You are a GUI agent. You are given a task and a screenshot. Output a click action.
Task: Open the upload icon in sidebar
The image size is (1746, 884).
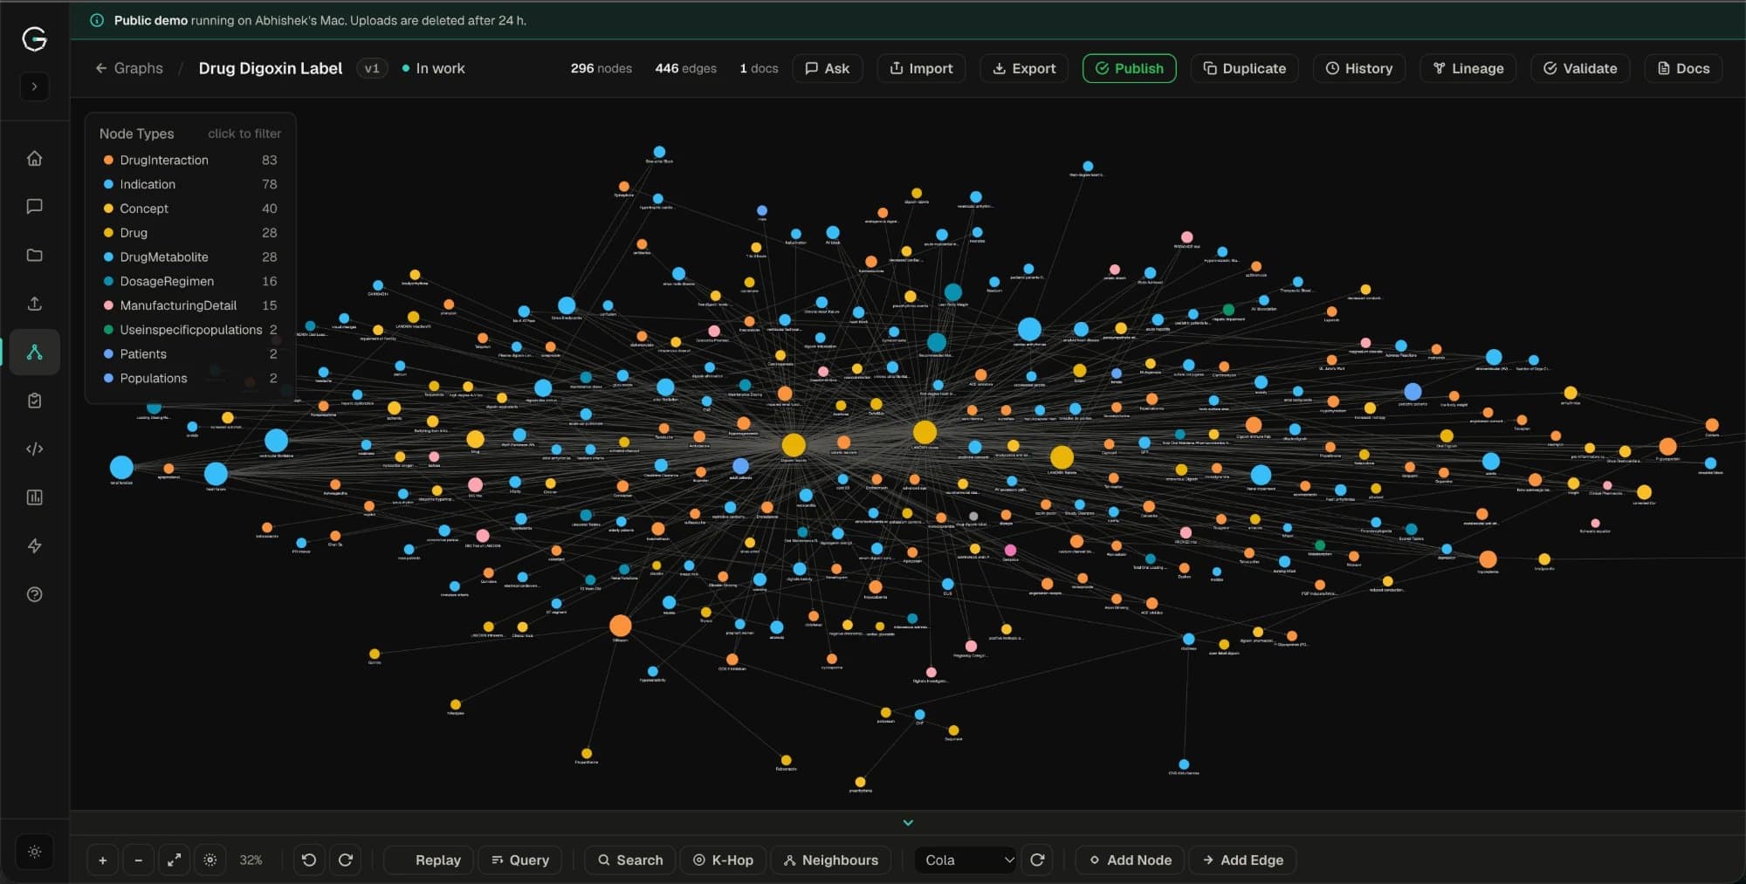(35, 304)
